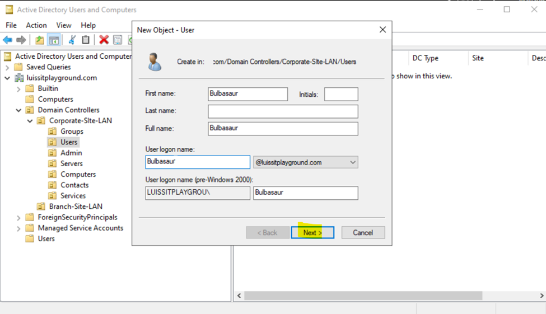
Task: Click the Forward arrow toolbar icon
Action: [21, 40]
